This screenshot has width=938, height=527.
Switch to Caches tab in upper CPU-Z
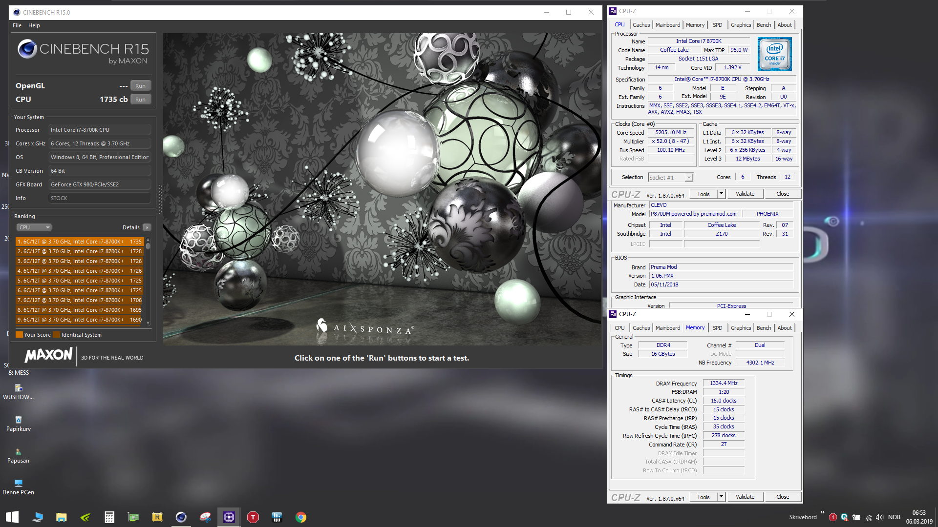pos(641,25)
